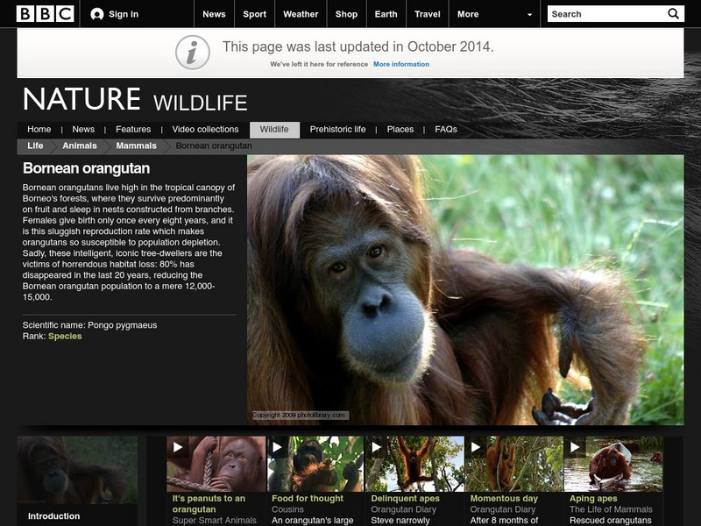Screen dimensions: 701x526
Task: Click the 'Bornean orangutan' breadcrumb text
Action: click(214, 146)
